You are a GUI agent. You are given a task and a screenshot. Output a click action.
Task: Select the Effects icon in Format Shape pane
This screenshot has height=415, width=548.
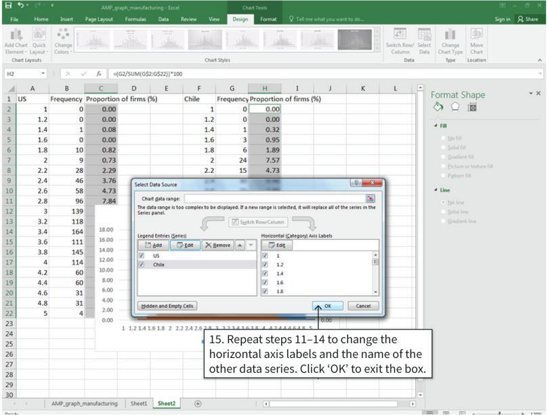click(x=455, y=108)
